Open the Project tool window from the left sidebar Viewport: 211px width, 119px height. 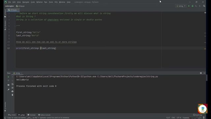(5, 13)
